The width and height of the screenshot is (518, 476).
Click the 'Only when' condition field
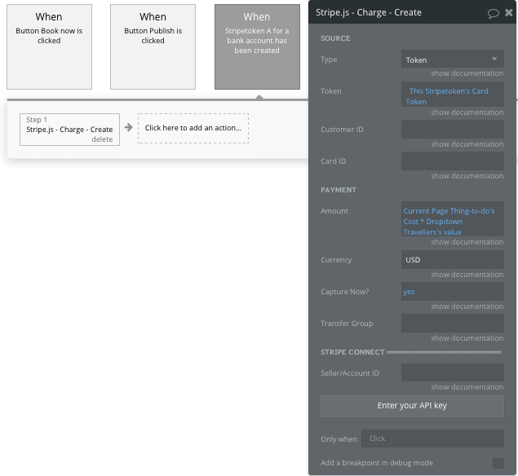pos(432,439)
